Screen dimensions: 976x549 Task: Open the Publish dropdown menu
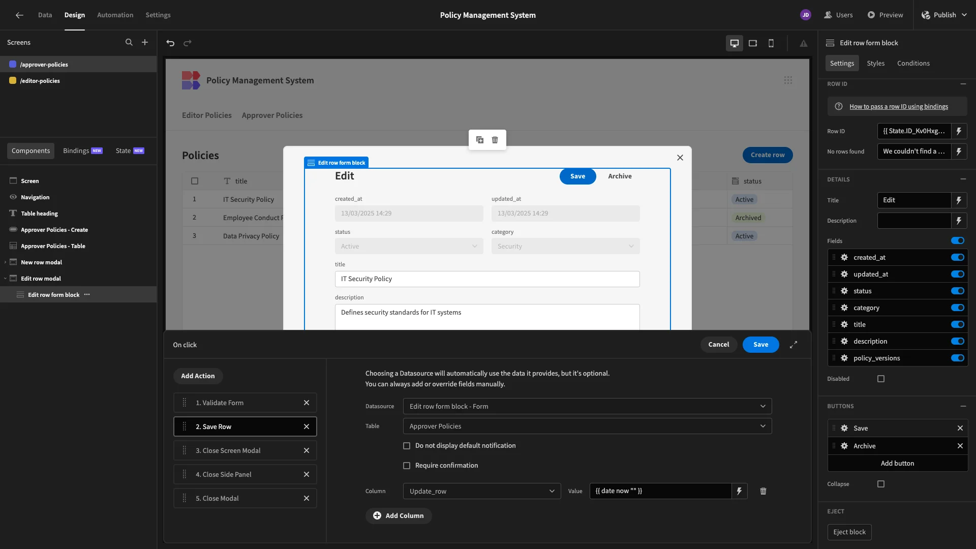[x=945, y=15]
